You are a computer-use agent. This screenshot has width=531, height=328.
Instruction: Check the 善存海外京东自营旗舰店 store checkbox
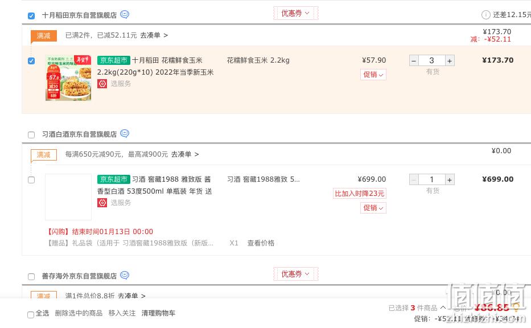pyautogui.click(x=31, y=277)
